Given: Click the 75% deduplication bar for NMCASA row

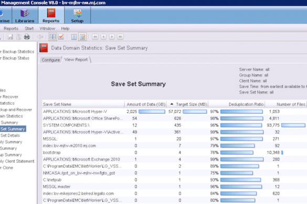Looking at the screenshot, I should (237, 173).
